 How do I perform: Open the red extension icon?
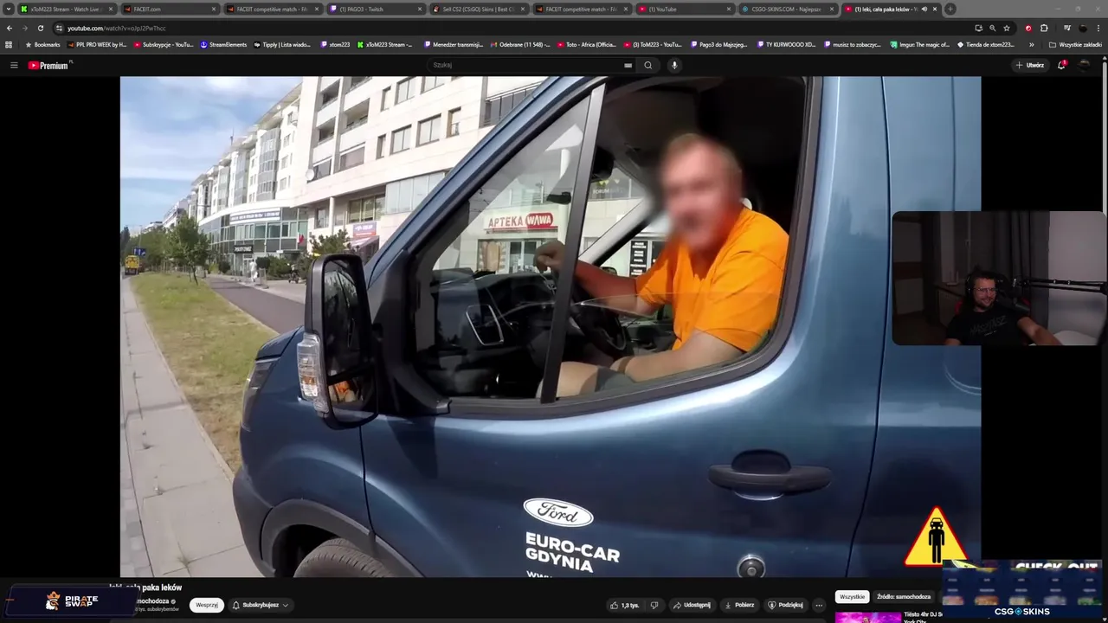(x=1028, y=28)
